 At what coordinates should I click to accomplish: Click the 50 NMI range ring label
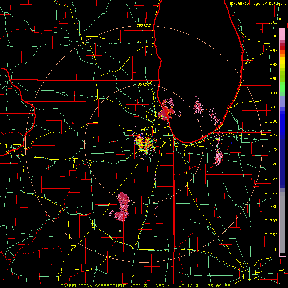(144, 84)
